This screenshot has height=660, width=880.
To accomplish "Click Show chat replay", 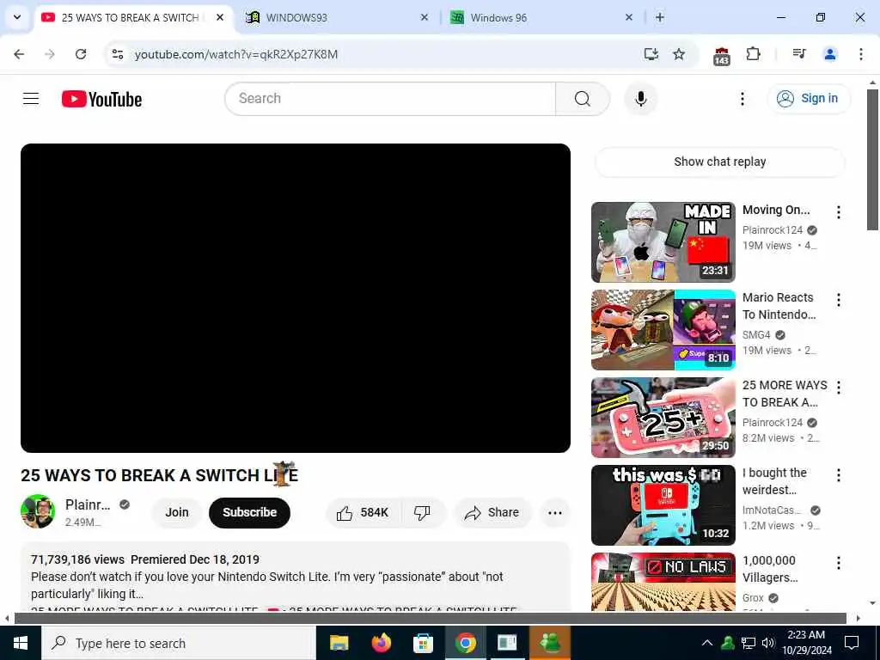I will 719,162.
